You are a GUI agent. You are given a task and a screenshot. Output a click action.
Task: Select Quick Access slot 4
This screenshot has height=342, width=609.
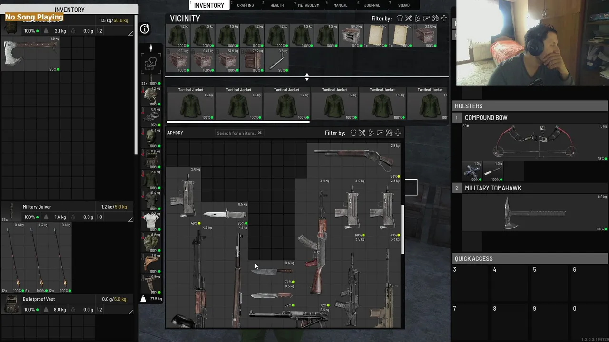511,284
